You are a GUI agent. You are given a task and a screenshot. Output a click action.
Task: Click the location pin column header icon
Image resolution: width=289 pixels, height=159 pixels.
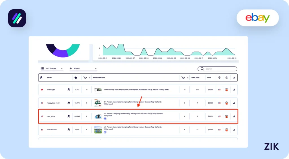[219, 78]
